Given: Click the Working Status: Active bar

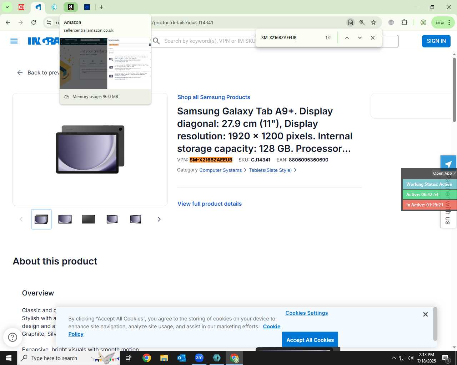Looking at the screenshot, I should [430, 184].
